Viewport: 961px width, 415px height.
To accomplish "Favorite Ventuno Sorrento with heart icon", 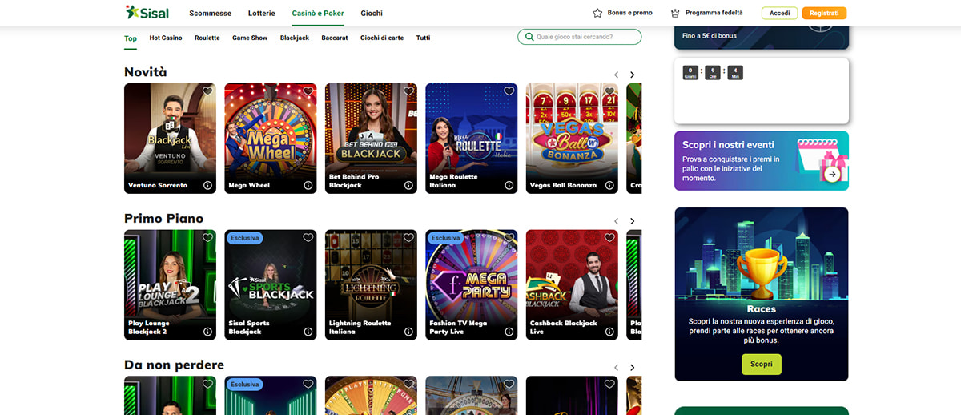I will pyautogui.click(x=207, y=91).
